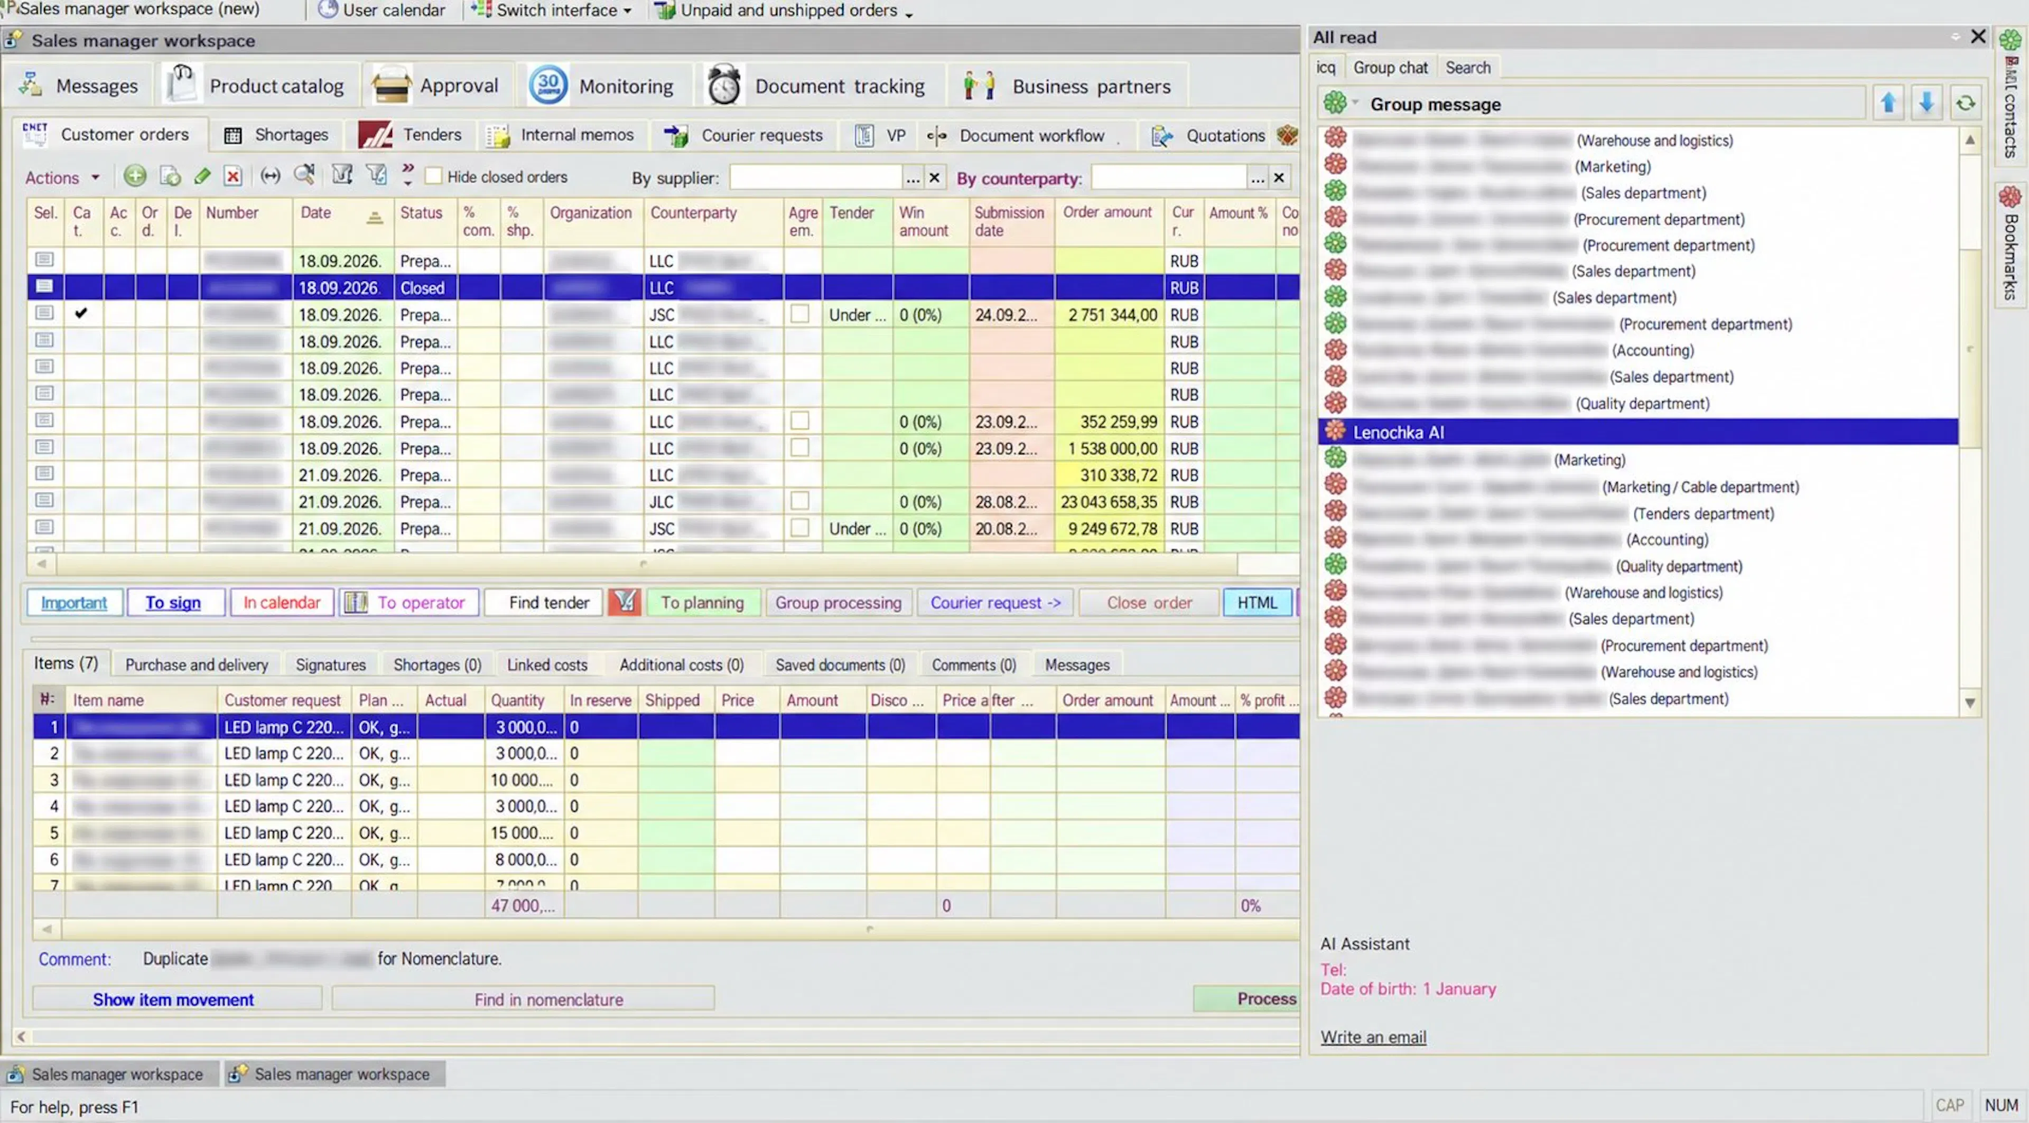The height and width of the screenshot is (1123, 2029).
Task: Open the Purchase and delivery tab
Action: [197, 665]
